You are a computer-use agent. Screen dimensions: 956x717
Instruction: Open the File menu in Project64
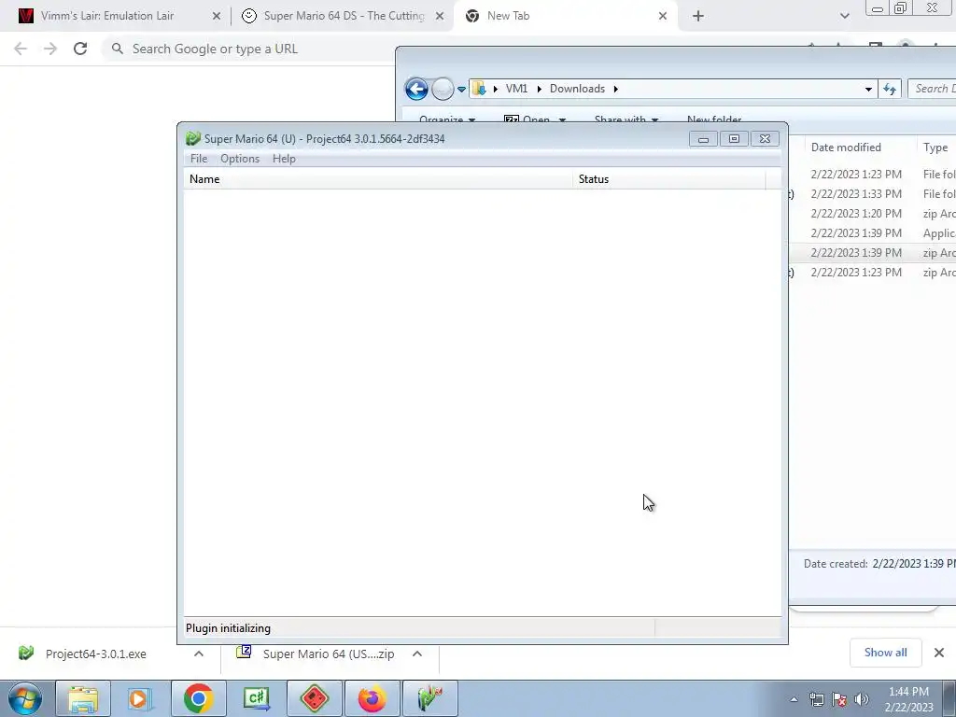[199, 159]
